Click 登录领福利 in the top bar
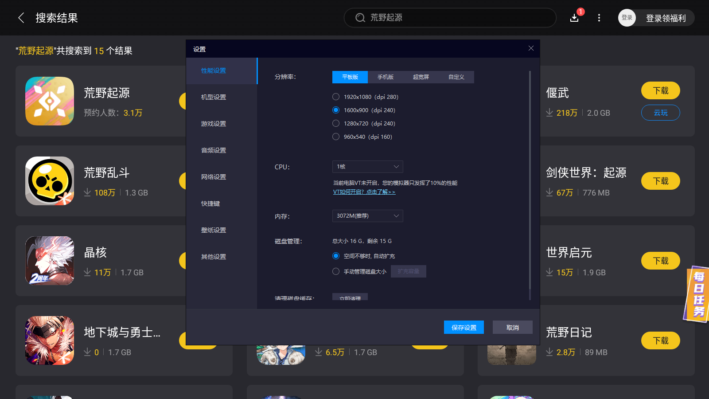The height and width of the screenshot is (399, 709). coord(666,18)
